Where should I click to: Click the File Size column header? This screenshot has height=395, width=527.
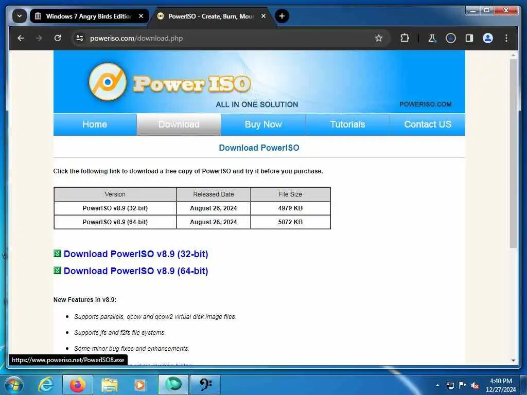point(290,194)
